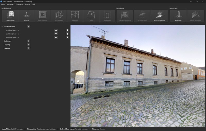Select the yz-Plane | Axis = x row
The height and width of the screenshot is (131, 206).
click(12, 30)
